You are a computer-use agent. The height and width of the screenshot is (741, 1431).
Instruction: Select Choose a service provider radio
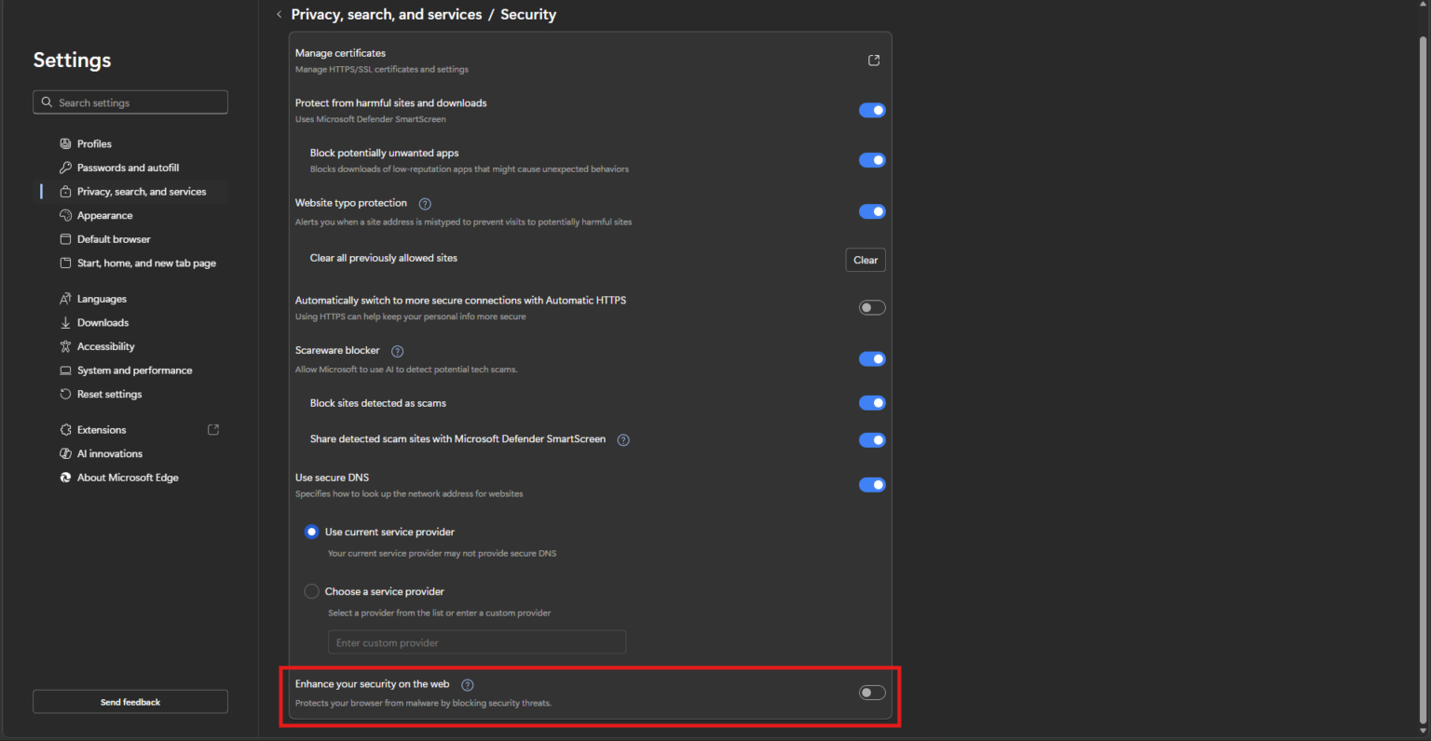[x=311, y=591]
